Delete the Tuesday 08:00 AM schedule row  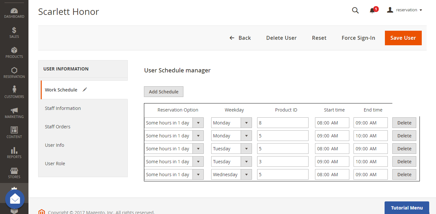point(404,149)
